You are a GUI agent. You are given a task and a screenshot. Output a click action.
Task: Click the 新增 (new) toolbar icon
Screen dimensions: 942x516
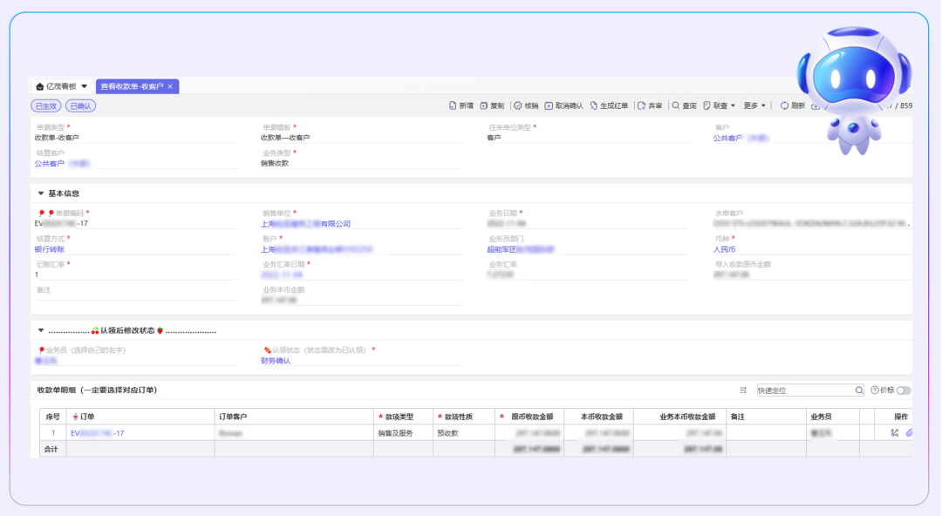(x=453, y=105)
